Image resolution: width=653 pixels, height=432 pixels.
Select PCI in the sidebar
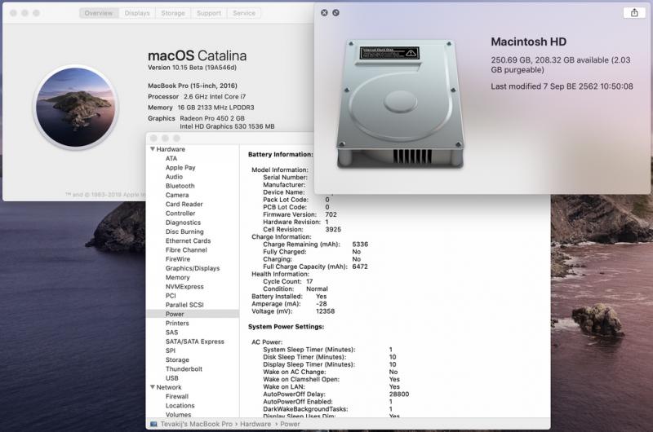[171, 296]
